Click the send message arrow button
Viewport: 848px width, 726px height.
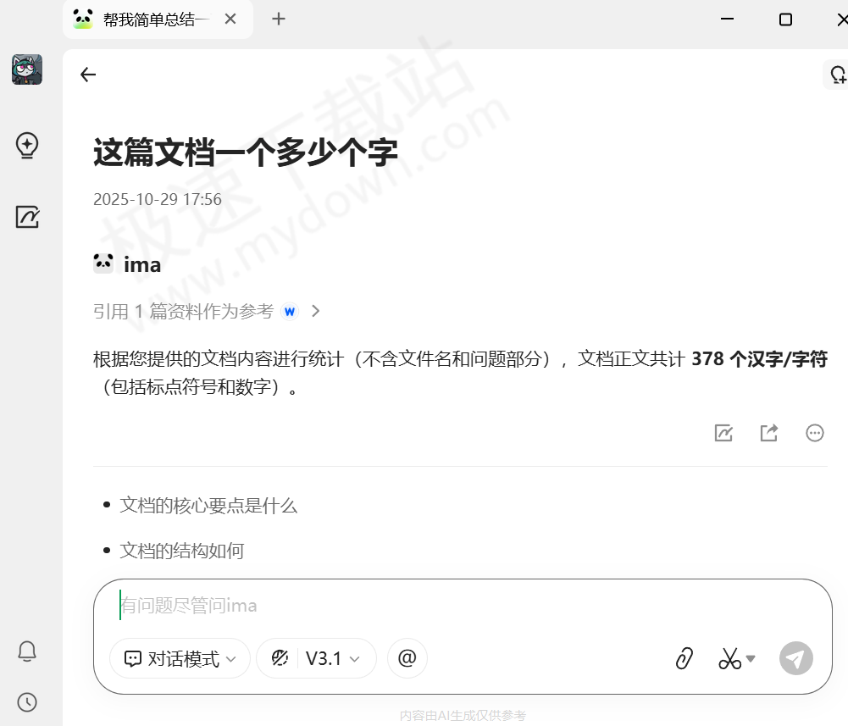coord(795,658)
